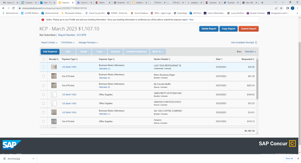Open the download.jpg file options chevron
Viewport: 301px width, 163px height.
(x=33, y=158)
